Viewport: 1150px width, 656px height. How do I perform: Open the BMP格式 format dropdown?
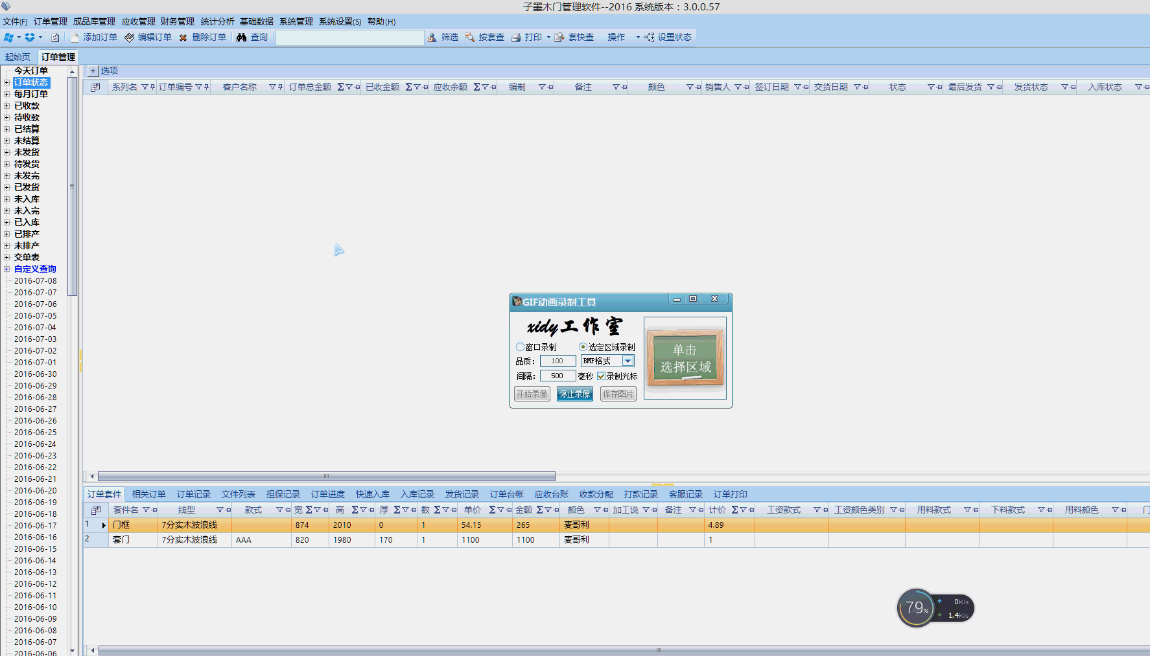point(628,361)
